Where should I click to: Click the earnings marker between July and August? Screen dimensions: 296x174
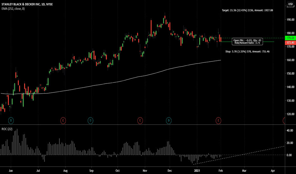[x=63, y=121]
